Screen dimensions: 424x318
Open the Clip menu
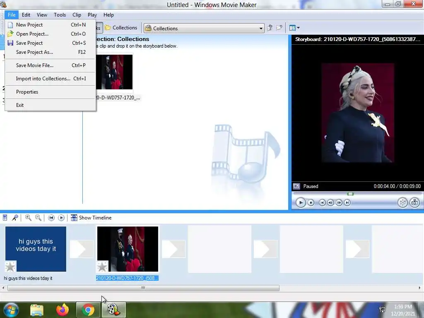(x=77, y=15)
